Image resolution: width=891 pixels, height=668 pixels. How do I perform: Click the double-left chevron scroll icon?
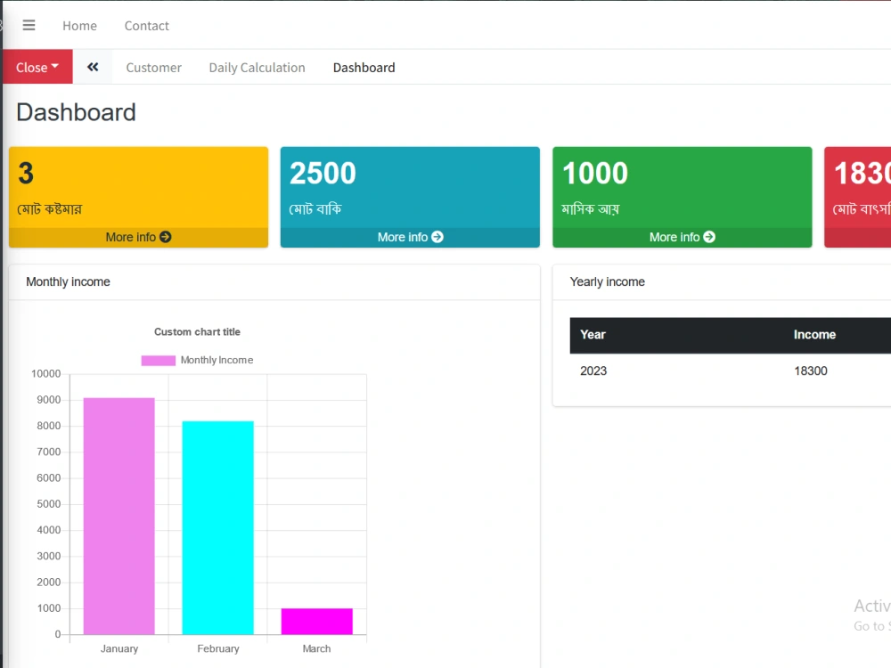(93, 67)
